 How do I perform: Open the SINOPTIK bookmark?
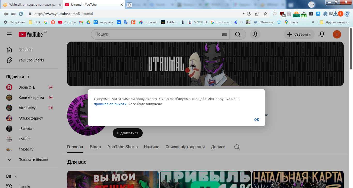198,22
